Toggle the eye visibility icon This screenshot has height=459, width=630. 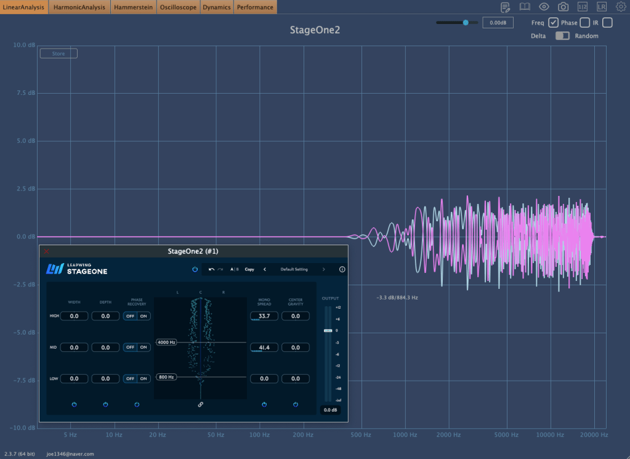click(544, 7)
